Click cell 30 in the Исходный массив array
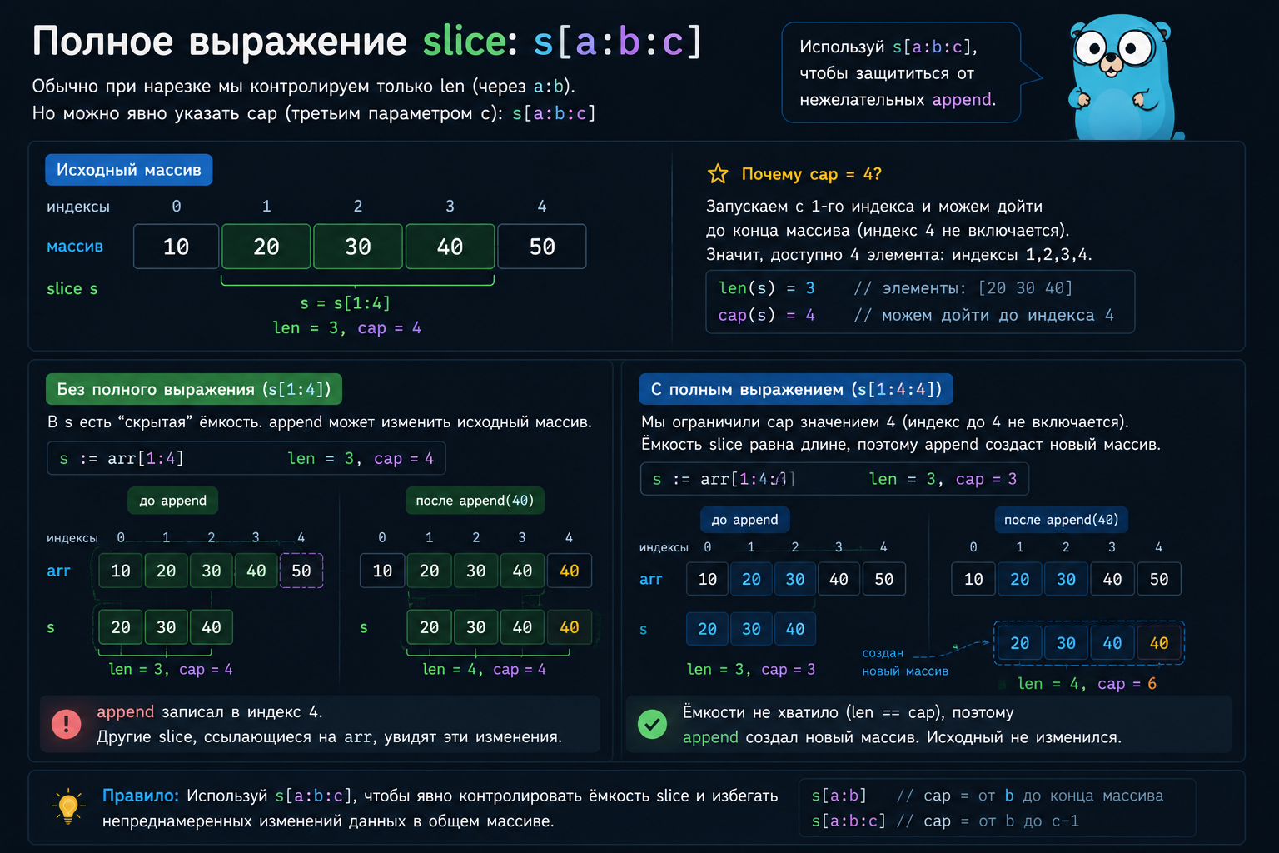Image resolution: width=1279 pixels, height=853 pixels. click(358, 247)
